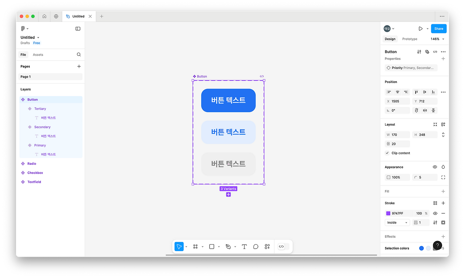Switch to the Assets tab
This screenshot has width=465, height=278.
[38, 55]
